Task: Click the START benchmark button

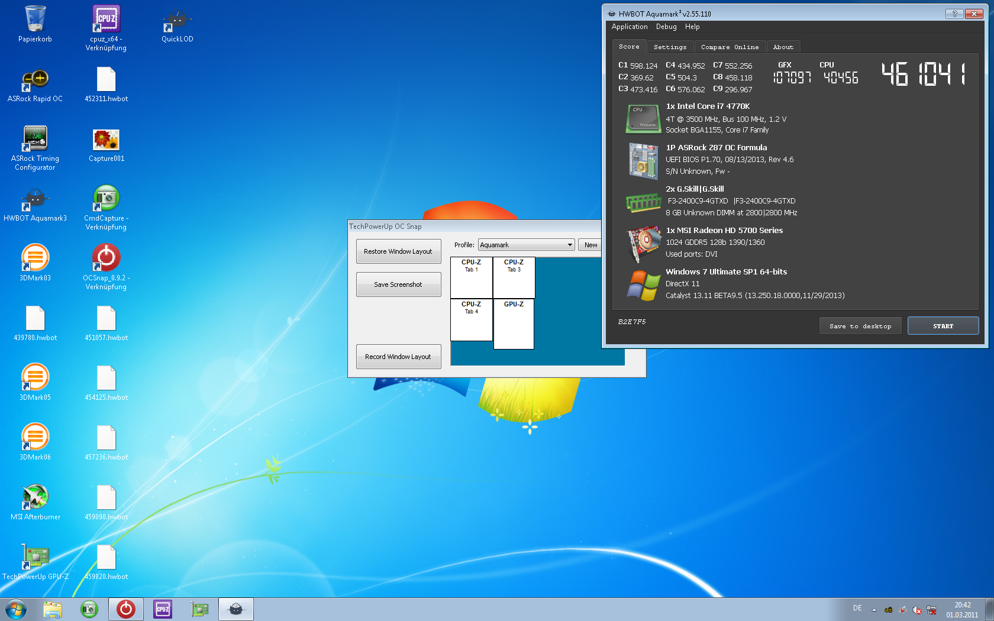Action: click(943, 326)
